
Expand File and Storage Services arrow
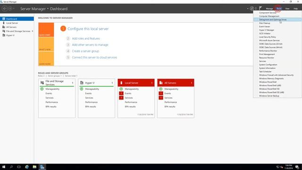point(33,31)
